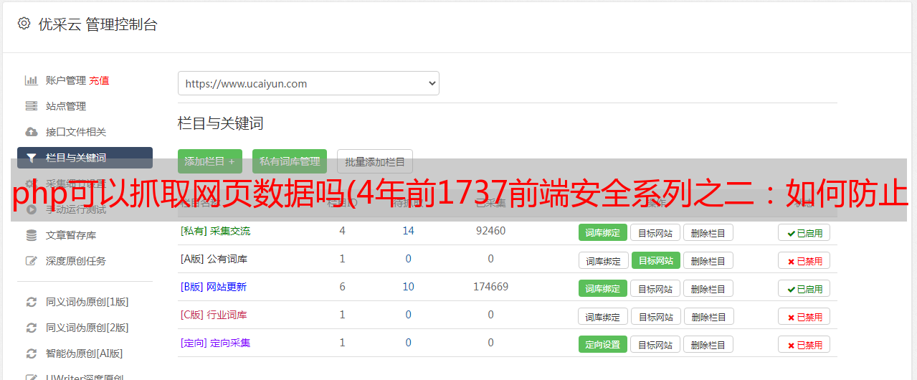Click 删除栏目 in the 行业词库 row
This screenshot has width=917, height=380.
coord(709,316)
